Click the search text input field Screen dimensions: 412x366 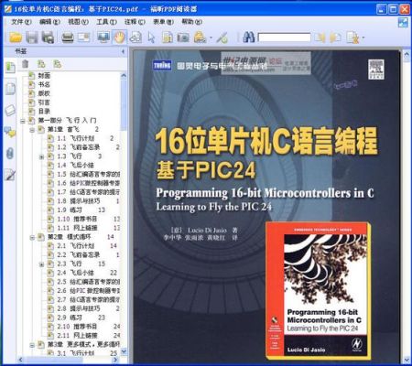coord(285,38)
